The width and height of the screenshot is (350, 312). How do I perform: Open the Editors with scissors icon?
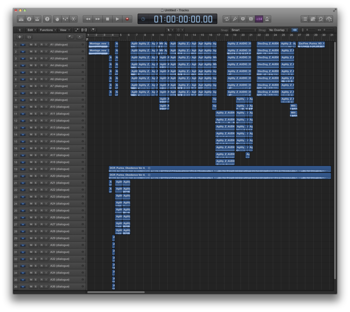[x=73, y=19]
